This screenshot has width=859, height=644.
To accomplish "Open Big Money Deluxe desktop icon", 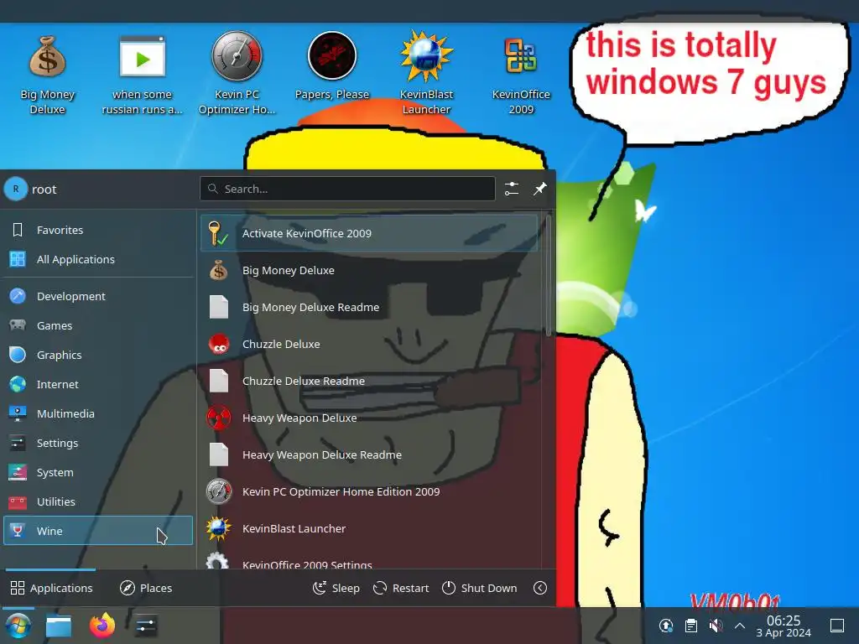I will tap(47, 74).
